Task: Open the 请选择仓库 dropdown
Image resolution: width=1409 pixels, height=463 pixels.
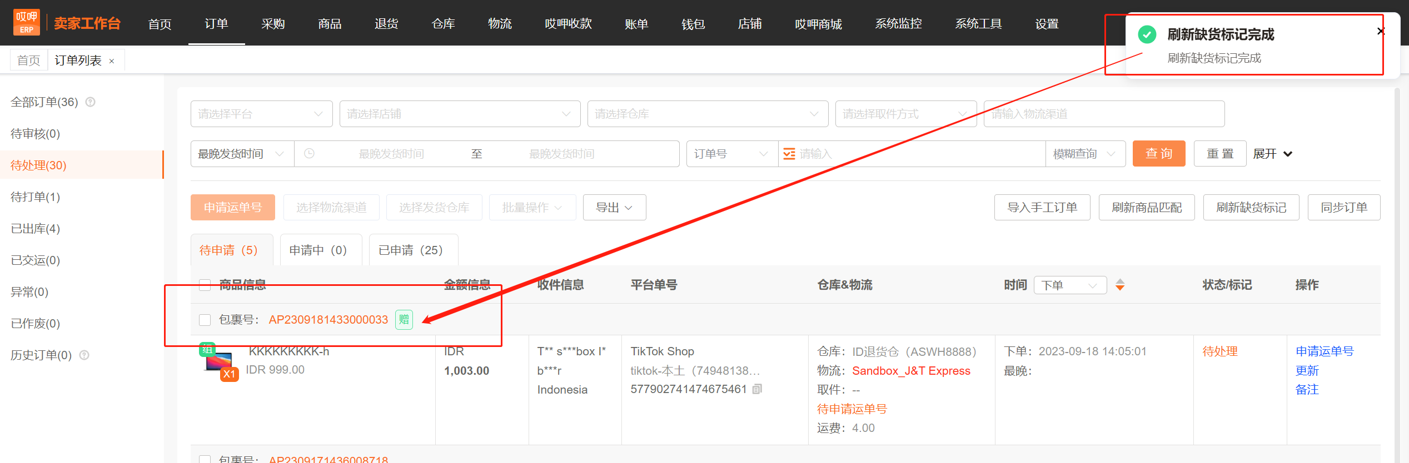Action: pos(708,114)
